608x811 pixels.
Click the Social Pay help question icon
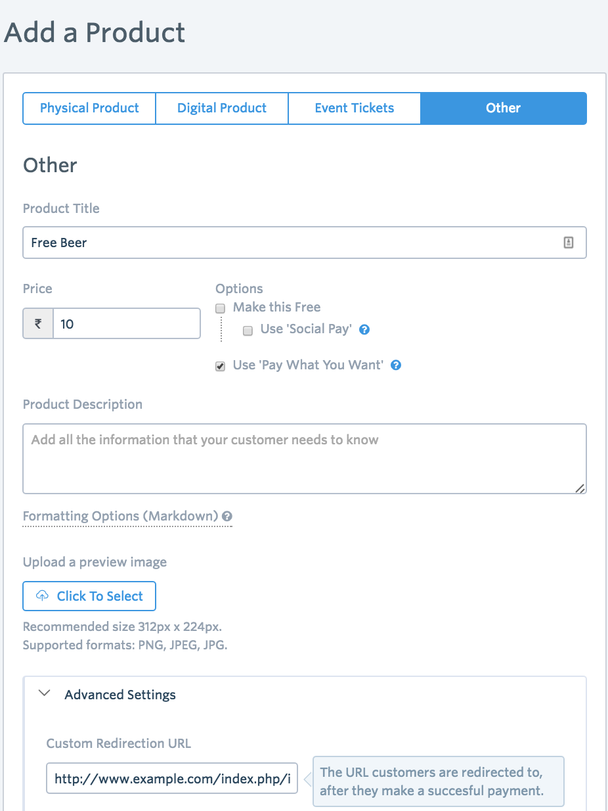364,330
